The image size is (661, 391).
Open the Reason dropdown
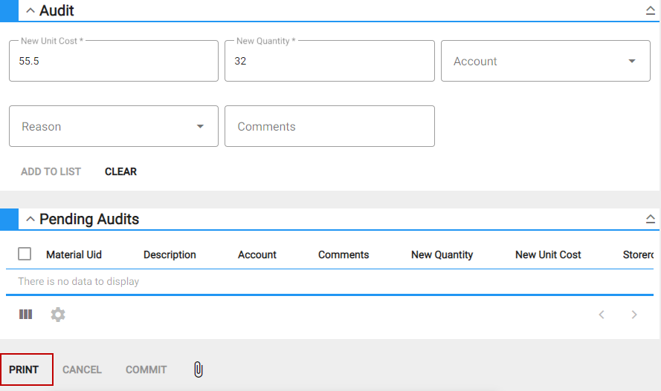coord(114,127)
